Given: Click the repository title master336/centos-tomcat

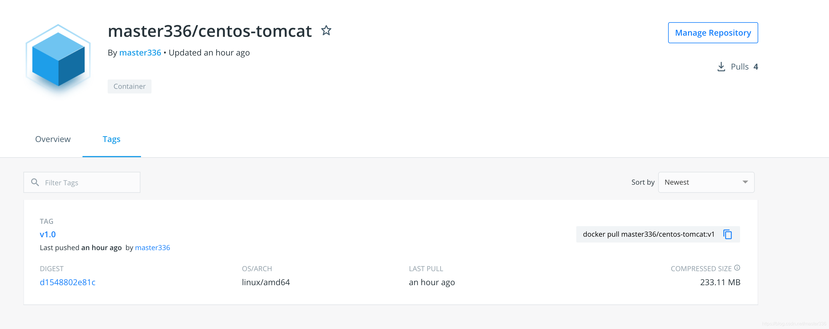Looking at the screenshot, I should (x=210, y=31).
